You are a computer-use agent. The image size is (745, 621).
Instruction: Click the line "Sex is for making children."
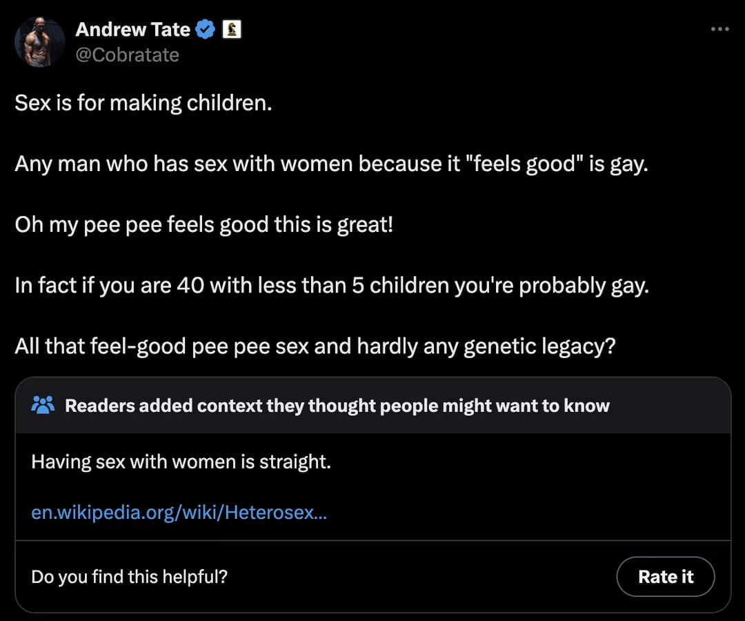click(143, 103)
